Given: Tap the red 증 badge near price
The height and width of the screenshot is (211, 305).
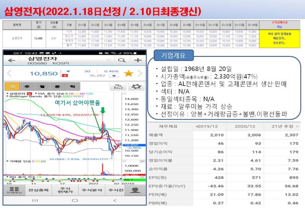Looking at the screenshot, I should [65, 75].
